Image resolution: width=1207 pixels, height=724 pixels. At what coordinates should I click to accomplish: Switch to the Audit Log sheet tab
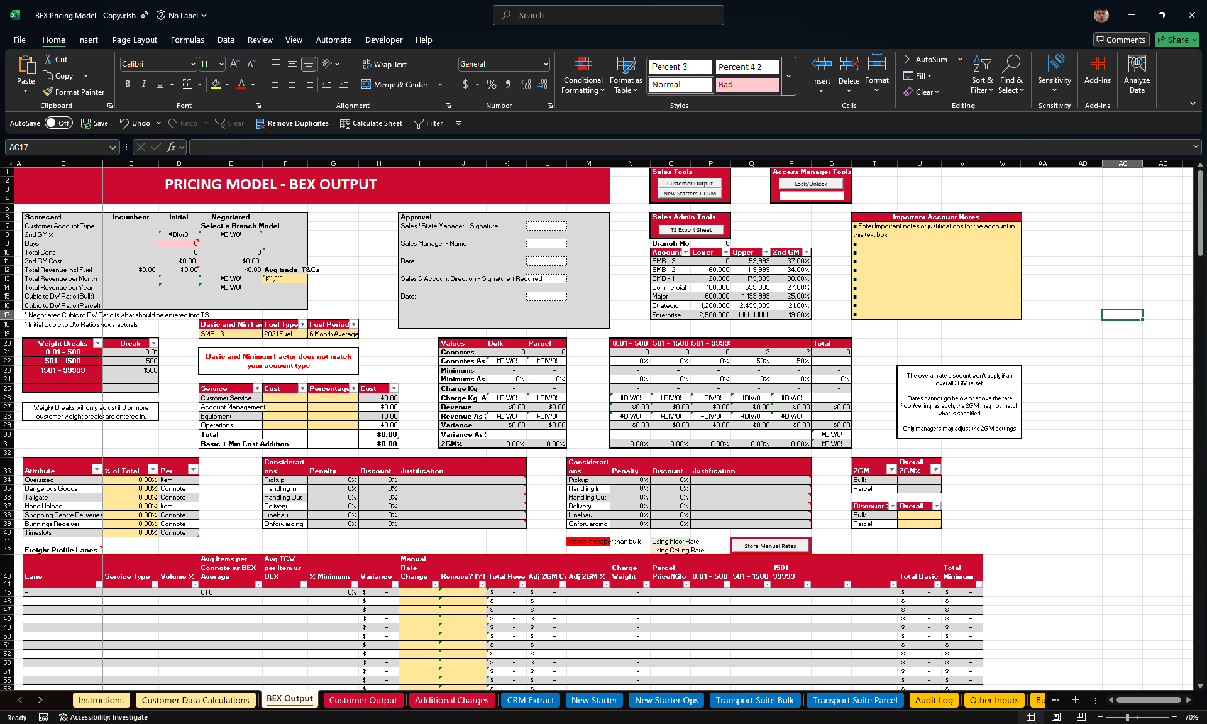(x=934, y=700)
